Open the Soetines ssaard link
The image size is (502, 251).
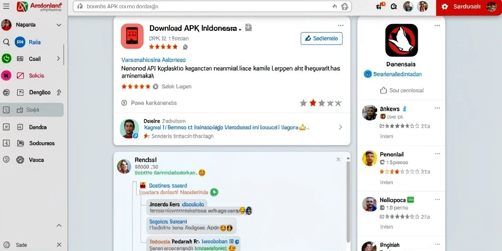[x=168, y=186]
